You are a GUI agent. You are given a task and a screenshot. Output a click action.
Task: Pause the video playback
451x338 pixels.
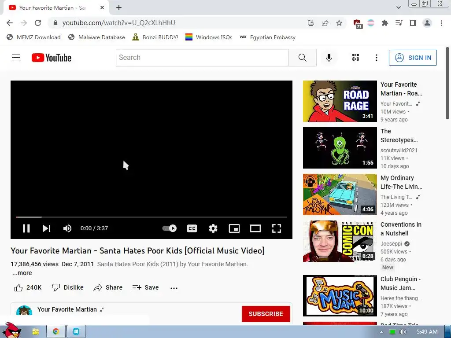tap(26, 228)
